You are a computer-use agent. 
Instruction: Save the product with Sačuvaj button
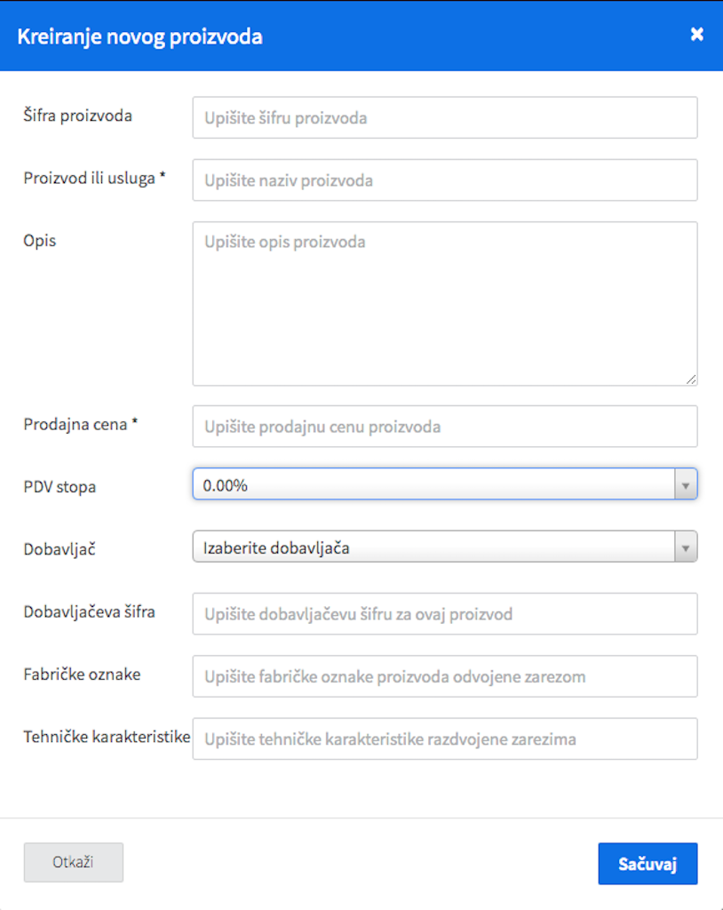[x=648, y=864]
